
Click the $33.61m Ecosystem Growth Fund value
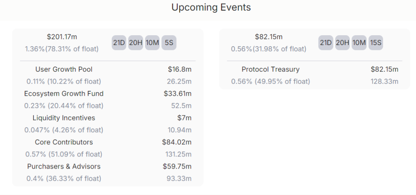click(x=178, y=94)
